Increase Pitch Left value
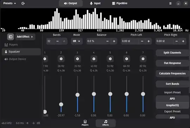 pos(149,41)
